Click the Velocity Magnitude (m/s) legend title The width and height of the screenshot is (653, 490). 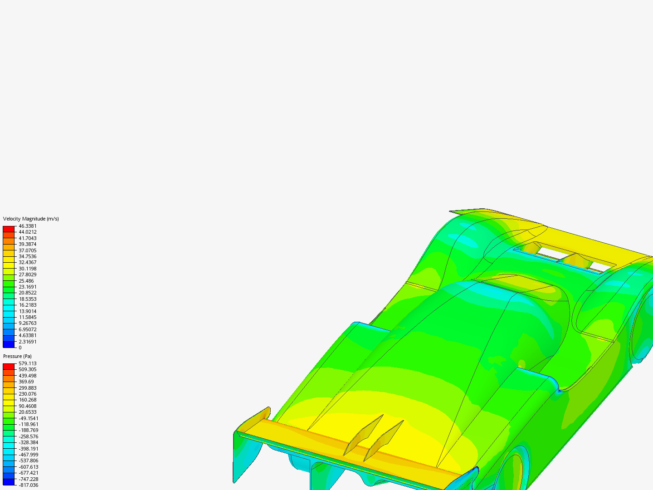(x=31, y=219)
